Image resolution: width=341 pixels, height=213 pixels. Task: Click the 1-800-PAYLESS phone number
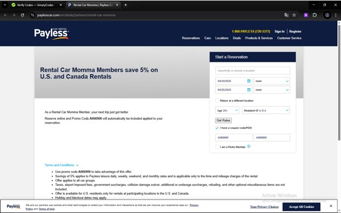[251, 31]
